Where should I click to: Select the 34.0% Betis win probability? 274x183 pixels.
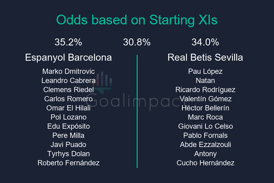[x=205, y=42]
